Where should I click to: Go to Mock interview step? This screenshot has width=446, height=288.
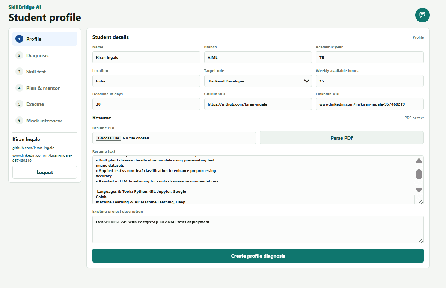[x=45, y=121]
